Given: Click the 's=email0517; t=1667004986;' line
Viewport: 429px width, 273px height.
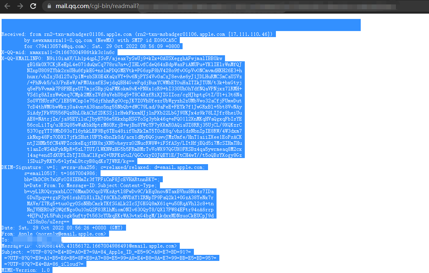Looking at the screenshot, I should 61,173.
